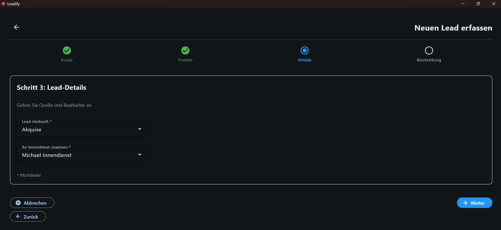Click the X icon inside the Abbrechen button

click(x=18, y=203)
